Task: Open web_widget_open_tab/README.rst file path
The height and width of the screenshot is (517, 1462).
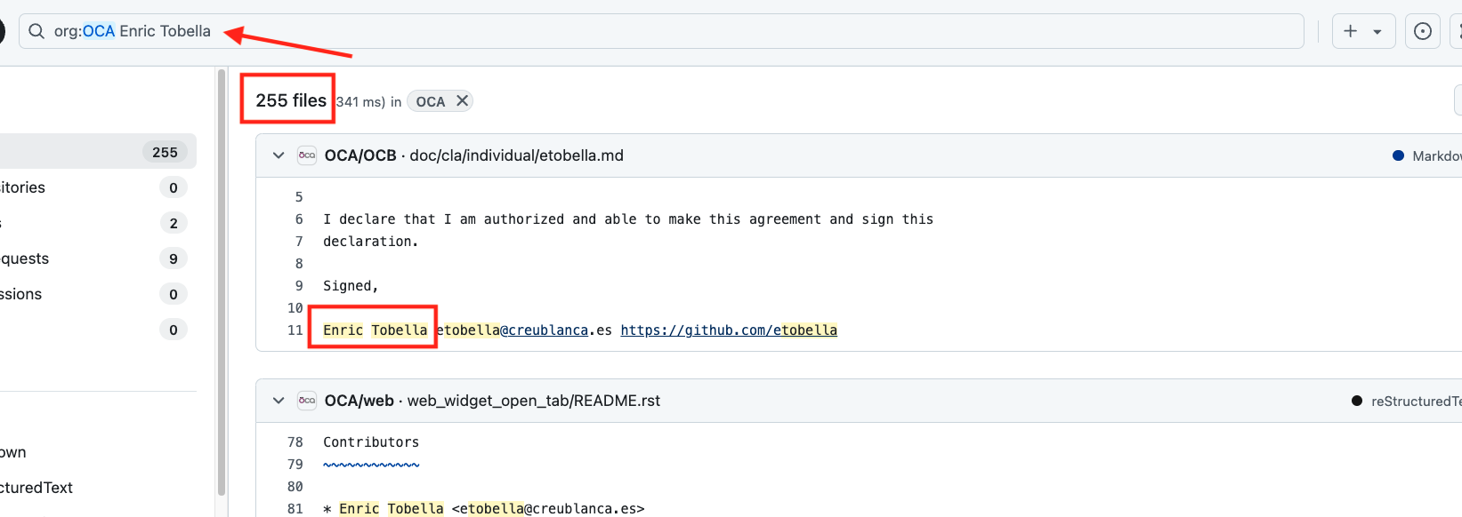Action: (x=534, y=401)
